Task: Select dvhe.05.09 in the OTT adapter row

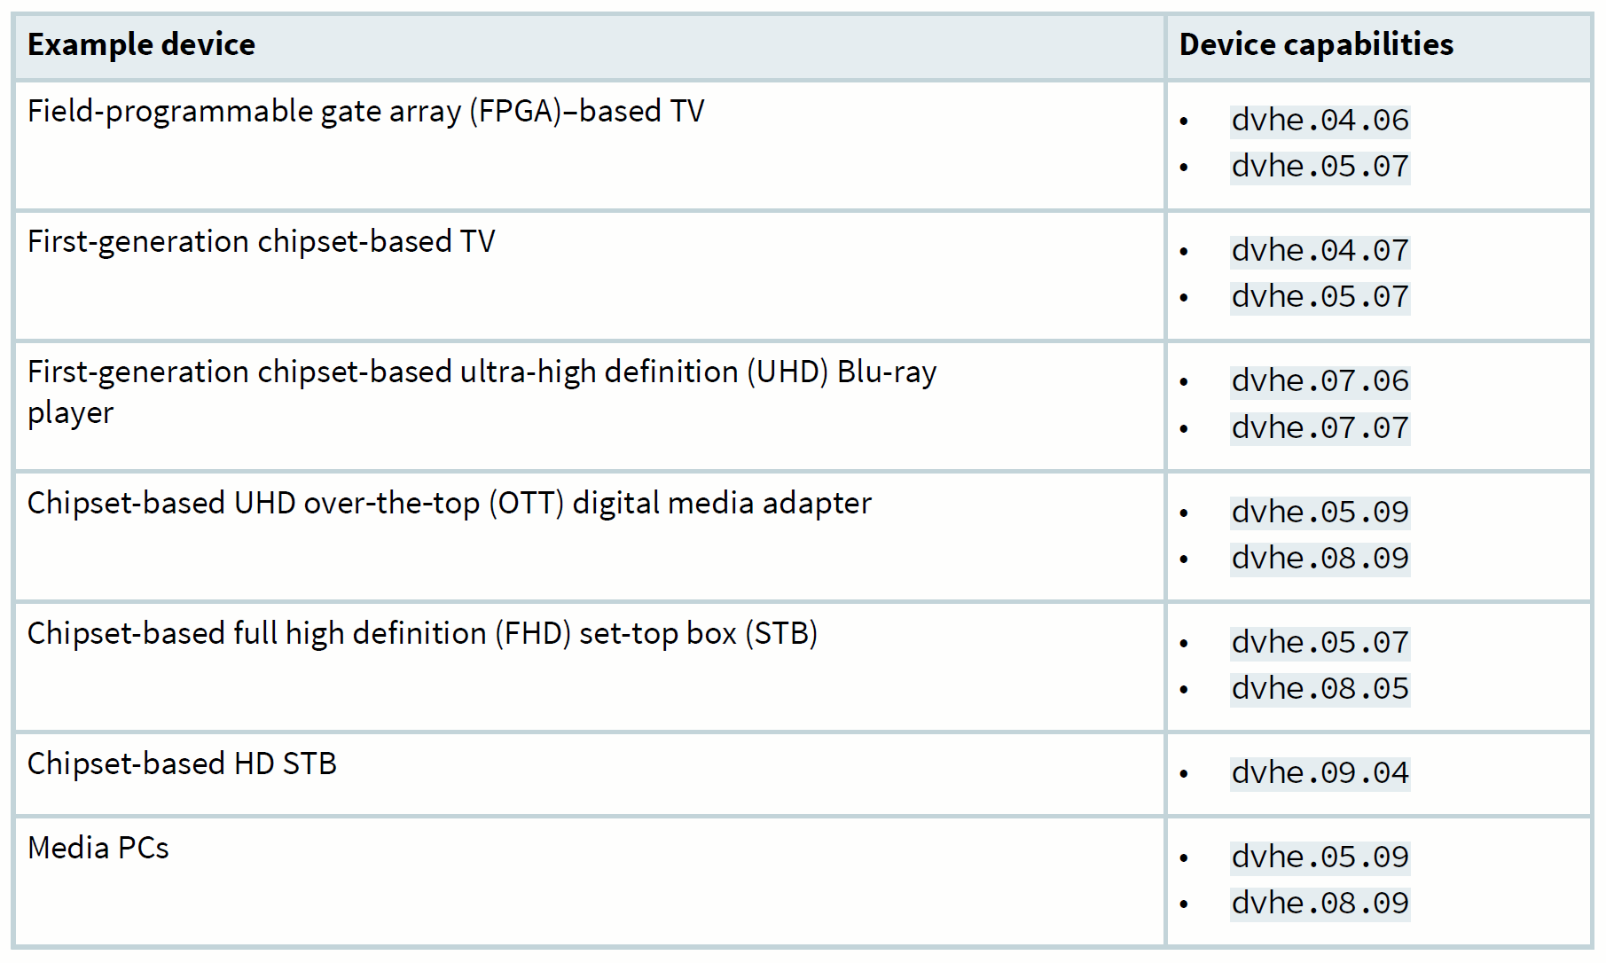Action: click(1320, 513)
